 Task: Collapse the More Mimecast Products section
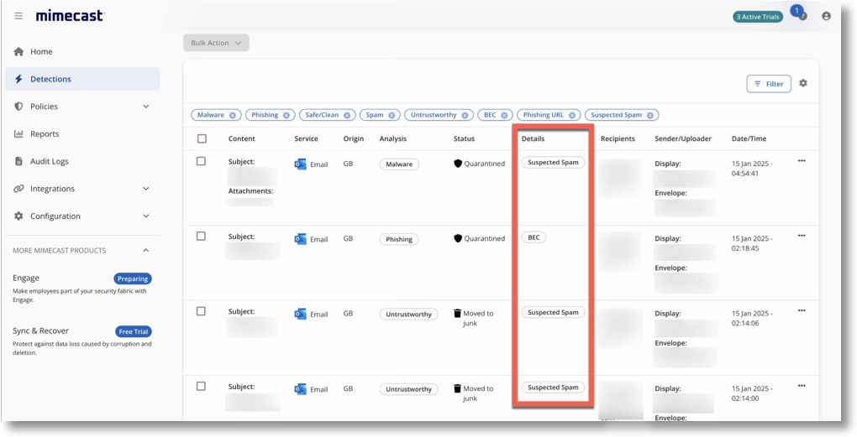click(145, 250)
